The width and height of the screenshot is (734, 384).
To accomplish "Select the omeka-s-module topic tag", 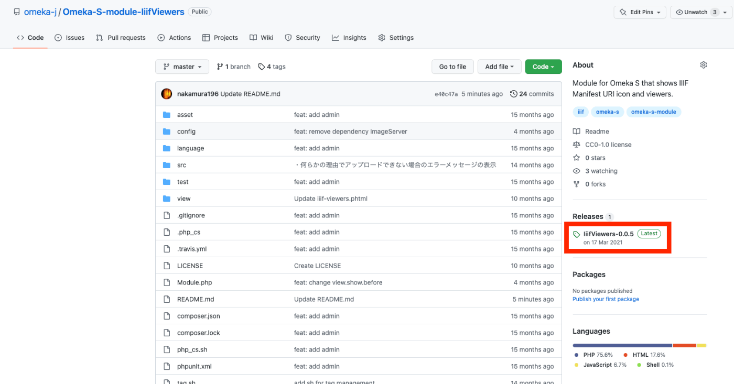I will point(653,112).
